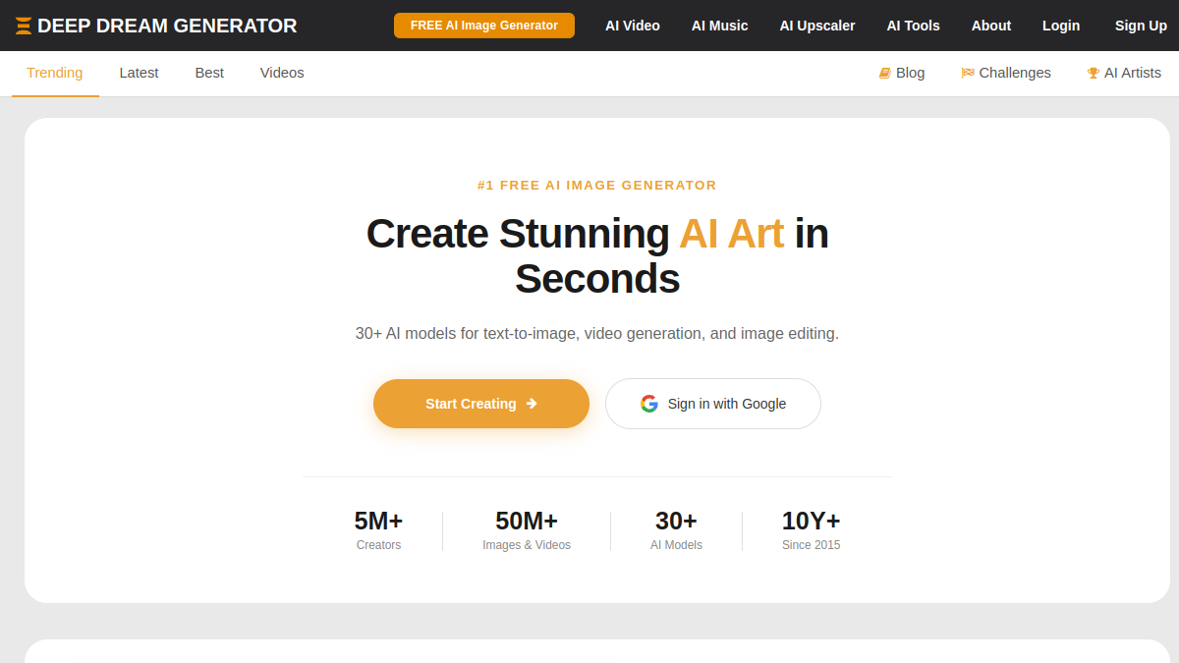Click the Sign Up link

click(x=1141, y=26)
